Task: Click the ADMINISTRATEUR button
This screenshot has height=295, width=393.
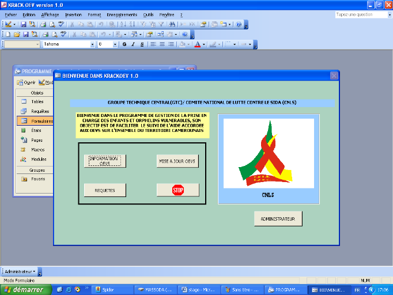Action: point(278,219)
